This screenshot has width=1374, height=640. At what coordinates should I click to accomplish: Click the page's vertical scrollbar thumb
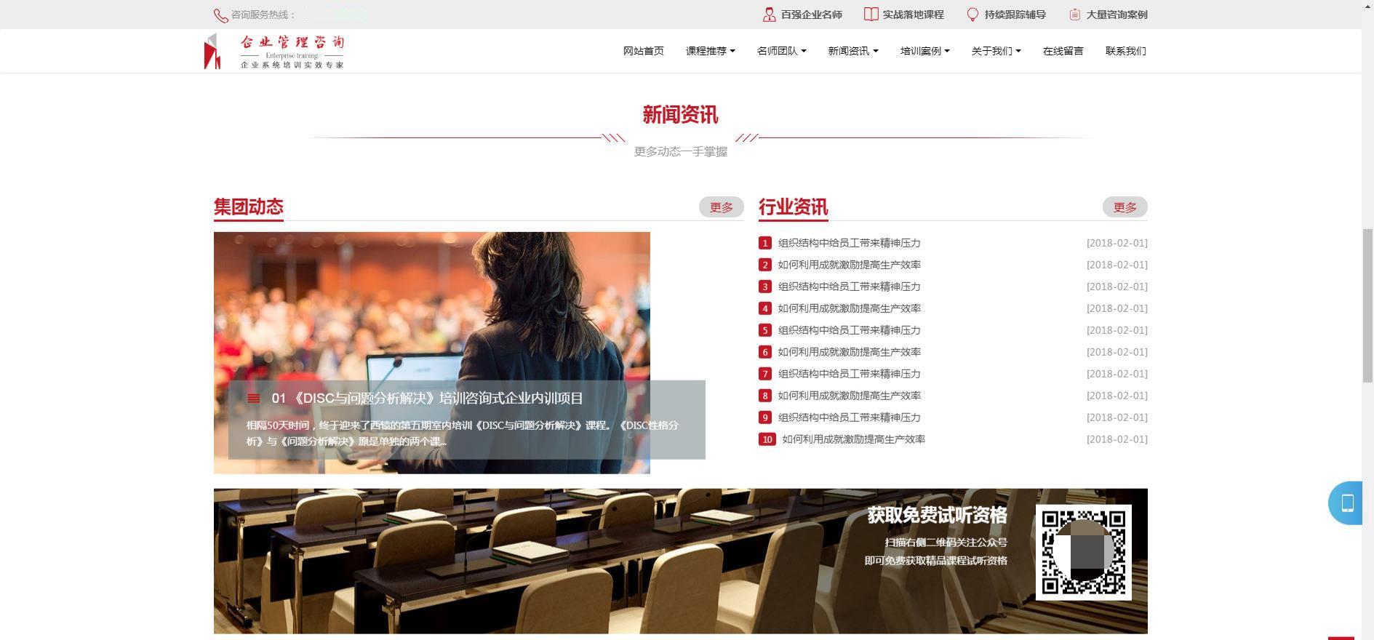click(x=1367, y=305)
